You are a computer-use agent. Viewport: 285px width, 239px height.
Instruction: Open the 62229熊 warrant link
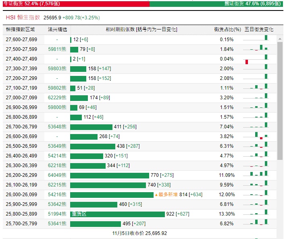pyautogui.click(x=57, y=98)
